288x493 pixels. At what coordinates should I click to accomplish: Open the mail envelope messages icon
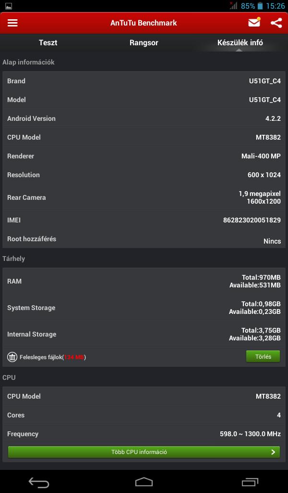coord(254,22)
